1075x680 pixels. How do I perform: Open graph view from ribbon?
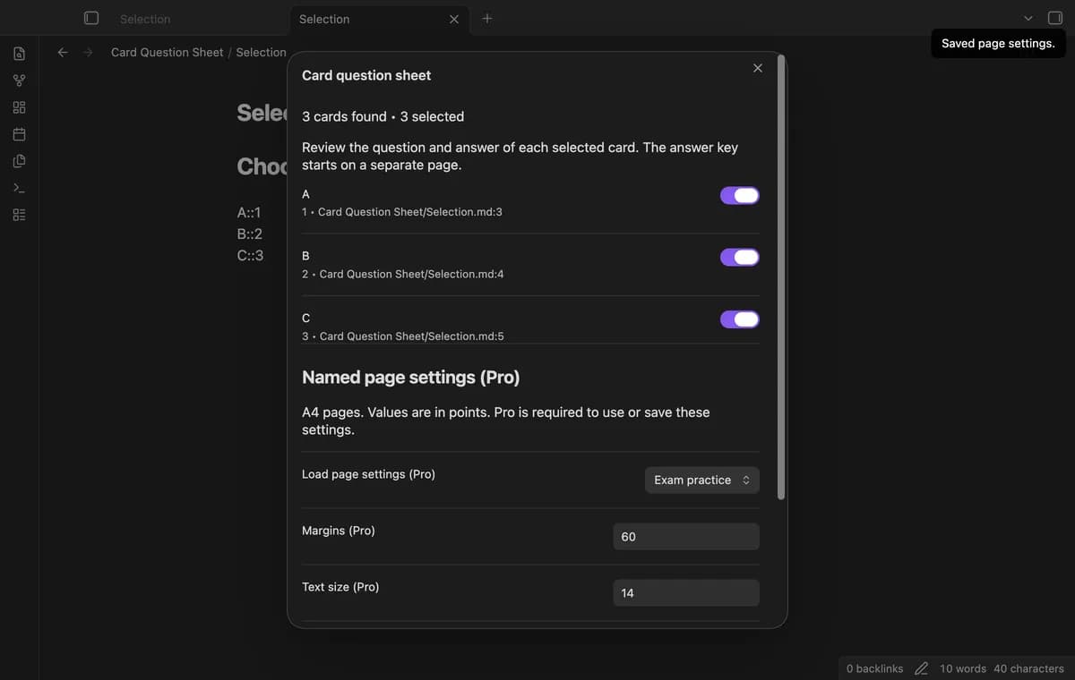19,81
